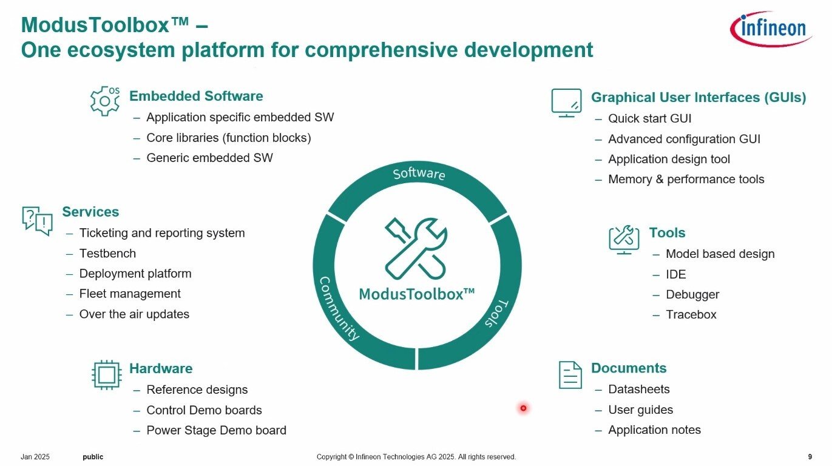This screenshot has height=466, width=832.
Task: Click 'Deployment platform'
Action: (x=135, y=274)
